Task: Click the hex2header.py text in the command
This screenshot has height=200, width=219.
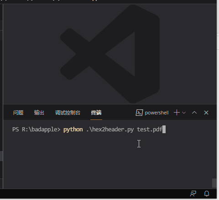Action: (110, 130)
